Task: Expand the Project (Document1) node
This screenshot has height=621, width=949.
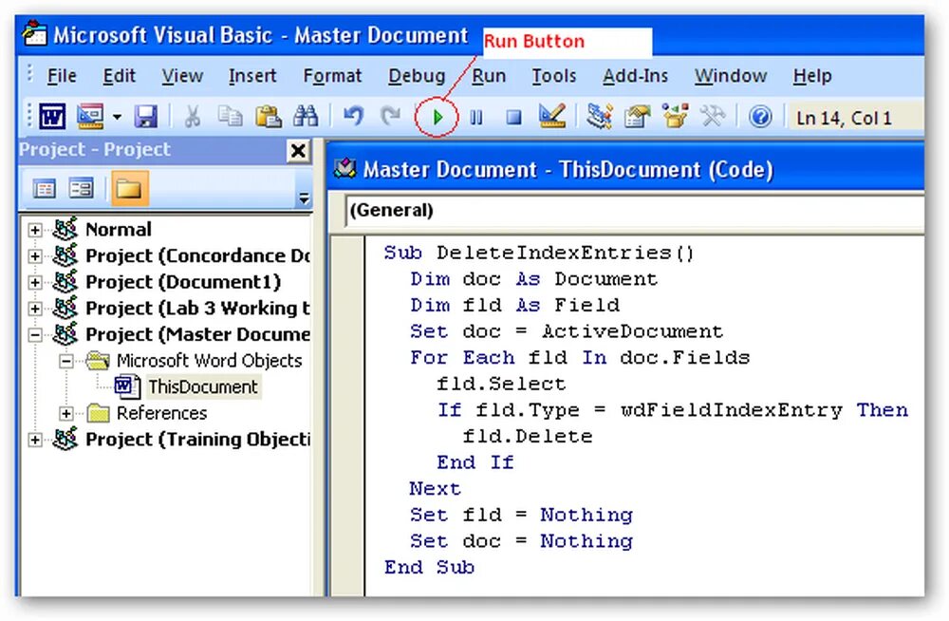Action: coord(35,282)
